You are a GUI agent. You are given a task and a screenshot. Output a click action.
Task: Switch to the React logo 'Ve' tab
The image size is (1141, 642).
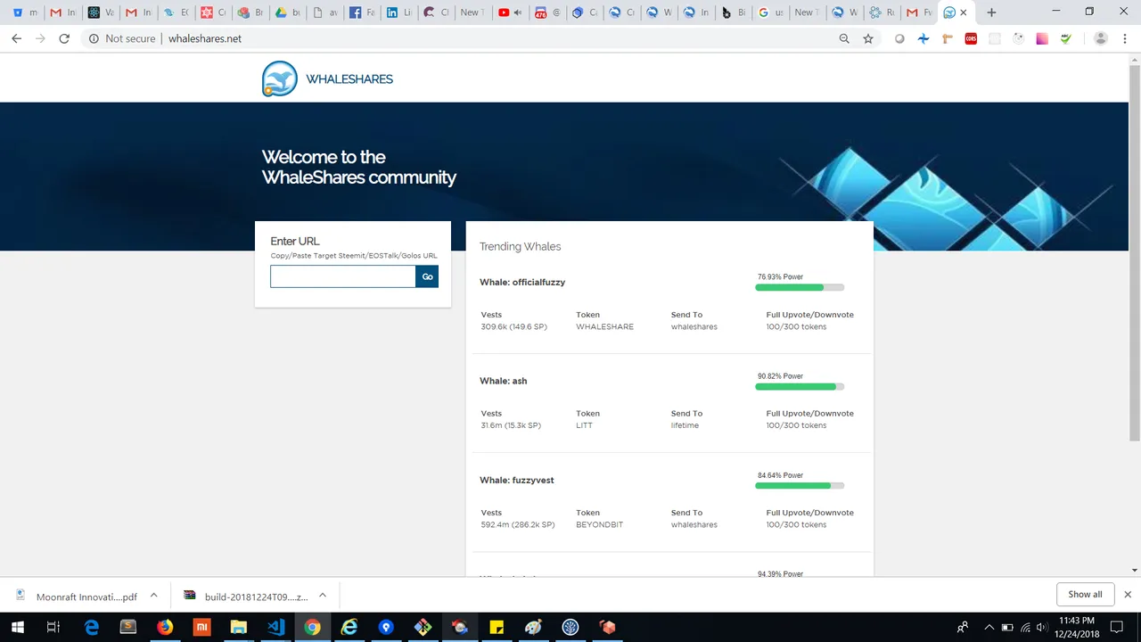click(x=99, y=12)
